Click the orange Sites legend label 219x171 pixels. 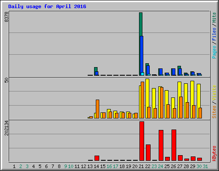[x=214, y=112]
